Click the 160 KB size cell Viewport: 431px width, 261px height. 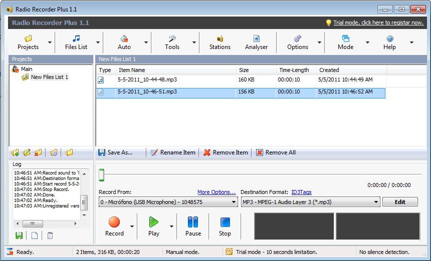point(246,80)
